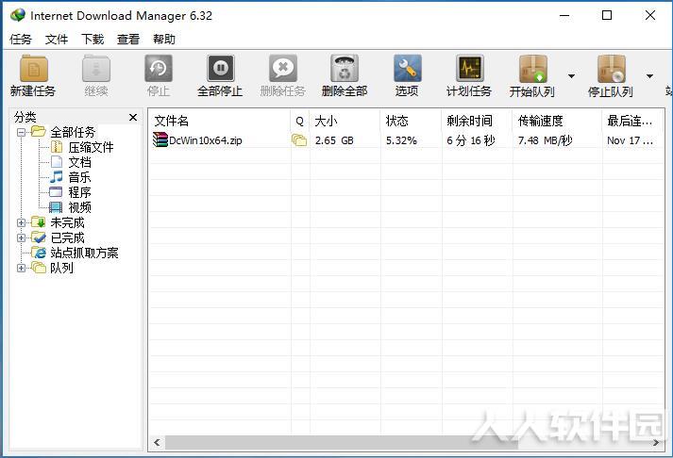Click the horizontal scrollbar thumb
The height and width of the screenshot is (458, 673).
[x=342, y=443]
